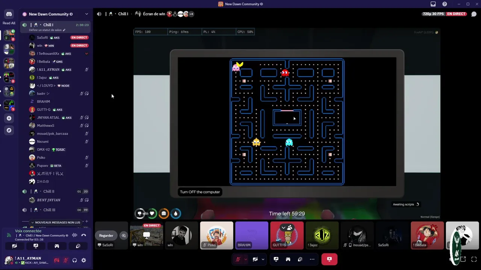Viewport: 481px width, 270px height.
Task: Click the Add a Server plus icon
Action: pyautogui.click(x=9, y=118)
